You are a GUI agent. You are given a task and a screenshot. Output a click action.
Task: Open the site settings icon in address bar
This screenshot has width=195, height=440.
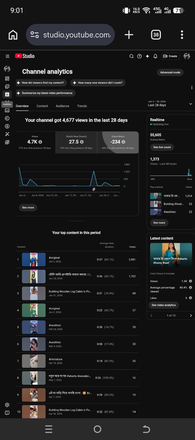tap(35, 35)
